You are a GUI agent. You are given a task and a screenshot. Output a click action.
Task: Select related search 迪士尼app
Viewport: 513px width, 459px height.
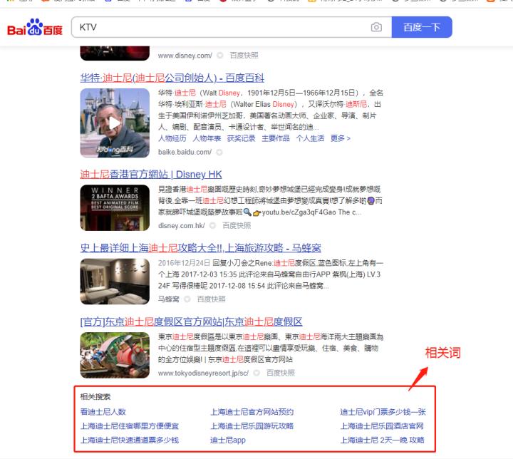point(228,440)
